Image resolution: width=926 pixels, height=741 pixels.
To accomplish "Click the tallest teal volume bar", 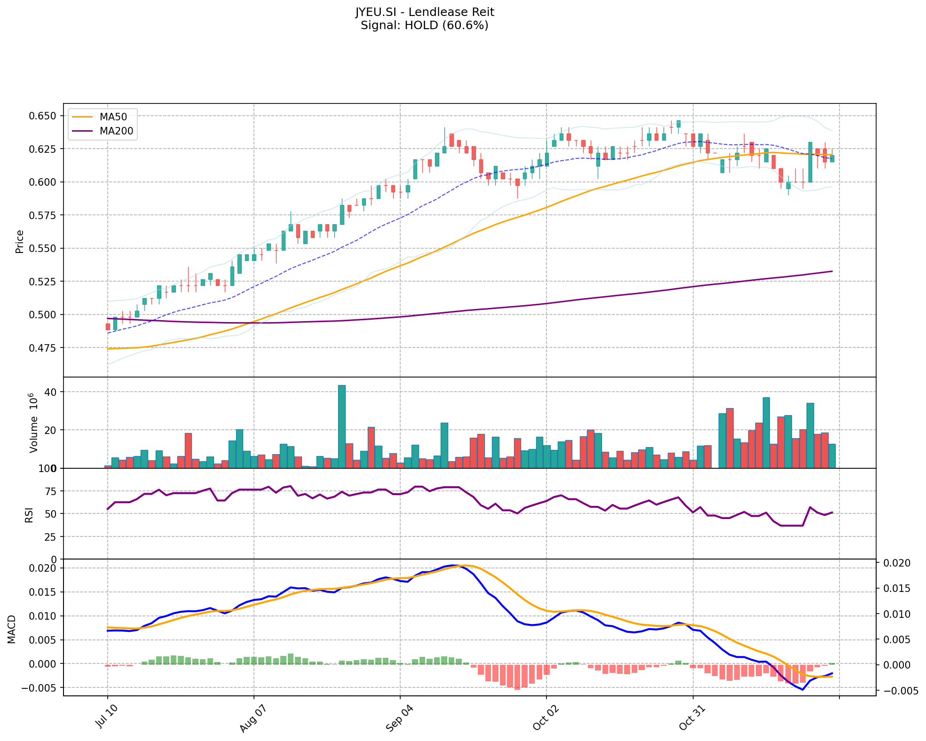I will coord(342,426).
